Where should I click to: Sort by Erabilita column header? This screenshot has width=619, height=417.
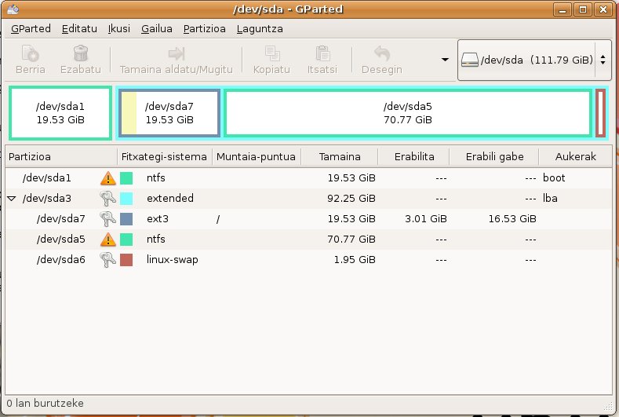click(x=413, y=157)
